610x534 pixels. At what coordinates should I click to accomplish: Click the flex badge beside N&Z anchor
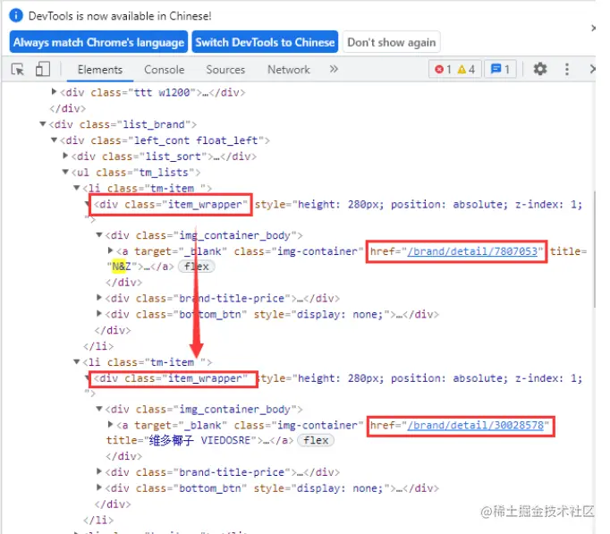[x=197, y=267]
